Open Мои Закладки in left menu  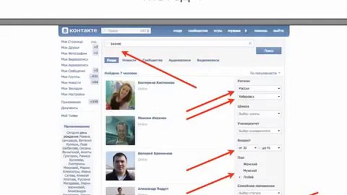[x=72, y=88]
